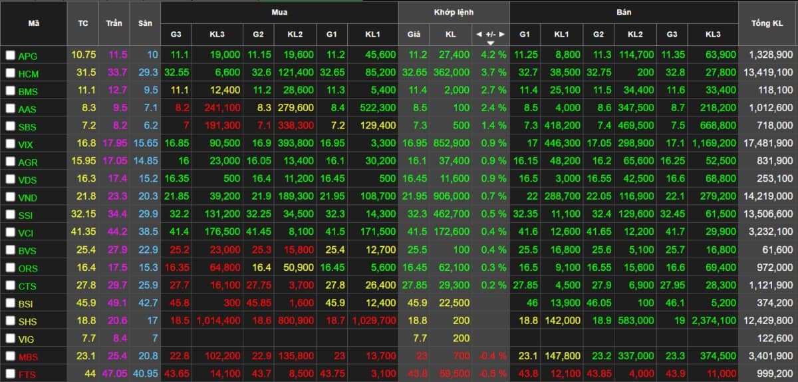Open the VND stock symbol
The image size is (798, 382).
(28, 196)
